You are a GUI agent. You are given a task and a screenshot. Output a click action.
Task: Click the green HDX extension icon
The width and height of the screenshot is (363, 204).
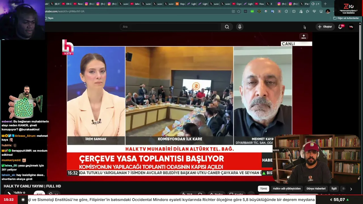(x=252, y=11)
